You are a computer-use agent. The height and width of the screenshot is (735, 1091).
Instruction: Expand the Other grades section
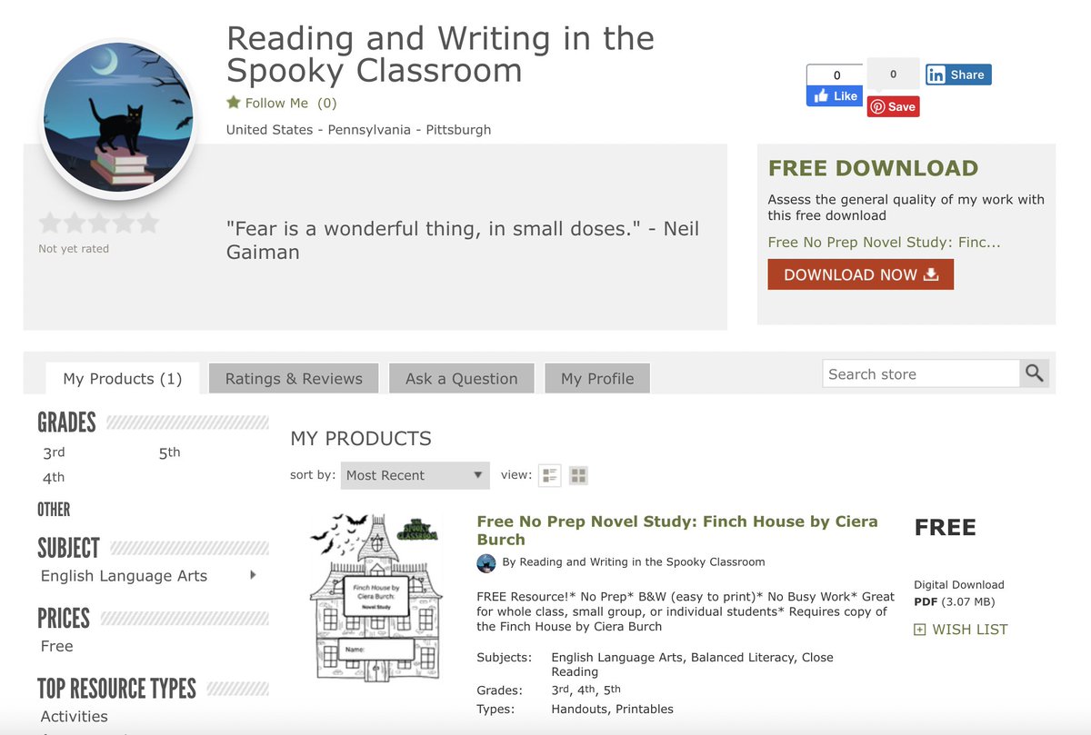tap(55, 509)
